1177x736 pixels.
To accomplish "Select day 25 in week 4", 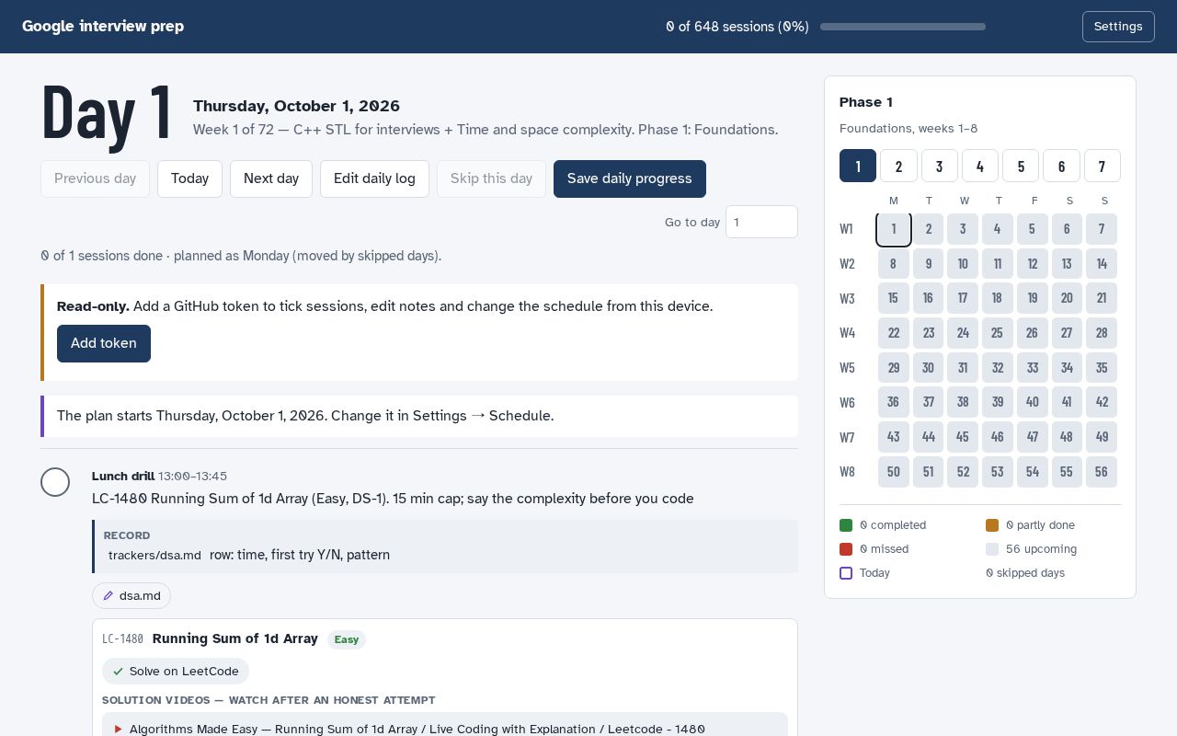I will [998, 333].
